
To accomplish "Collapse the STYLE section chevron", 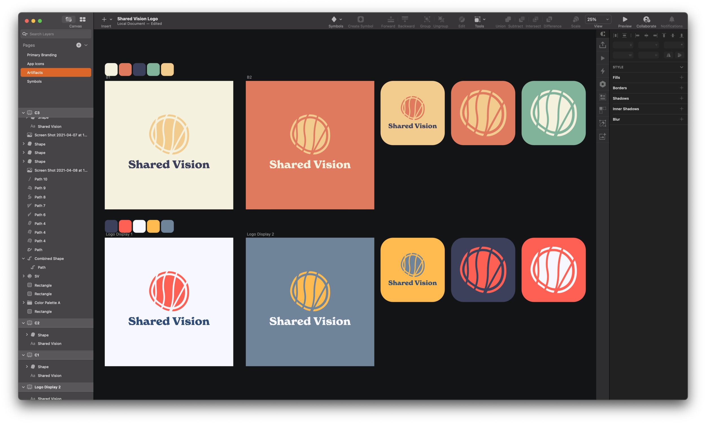I will (x=681, y=67).
